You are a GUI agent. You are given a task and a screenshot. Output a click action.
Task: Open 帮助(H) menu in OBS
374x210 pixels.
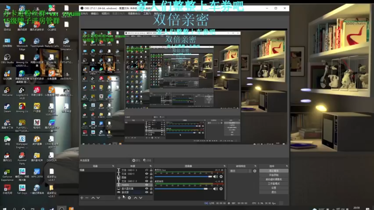pyautogui.click(x=158, y=14)
